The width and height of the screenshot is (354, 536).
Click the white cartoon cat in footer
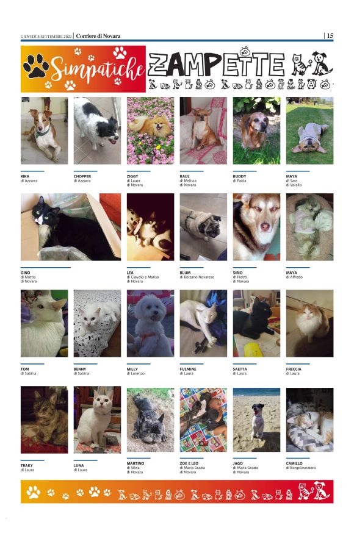305,491
